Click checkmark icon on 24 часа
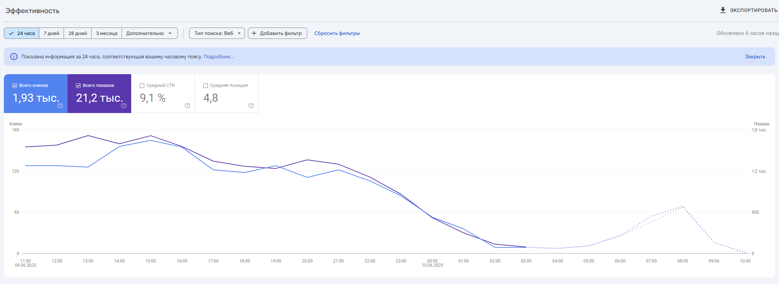 point(11,33)
